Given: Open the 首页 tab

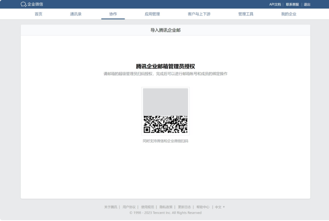Looking at the screenshot, I should [x=38, y=14].
